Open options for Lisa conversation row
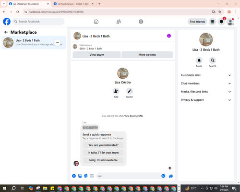 [58, 42]
